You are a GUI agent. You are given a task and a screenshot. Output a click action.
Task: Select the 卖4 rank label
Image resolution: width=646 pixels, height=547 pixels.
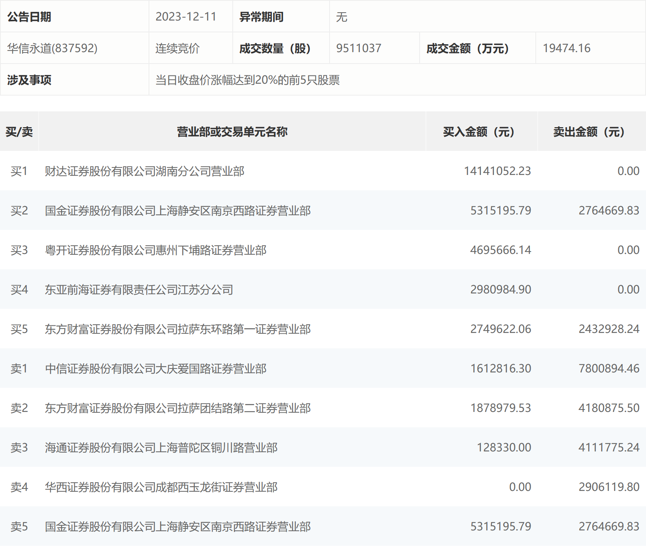click(x=19, y=487)
